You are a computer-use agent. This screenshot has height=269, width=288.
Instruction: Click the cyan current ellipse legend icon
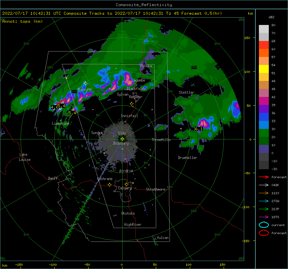pyautogui.click(x=264, y=225)
